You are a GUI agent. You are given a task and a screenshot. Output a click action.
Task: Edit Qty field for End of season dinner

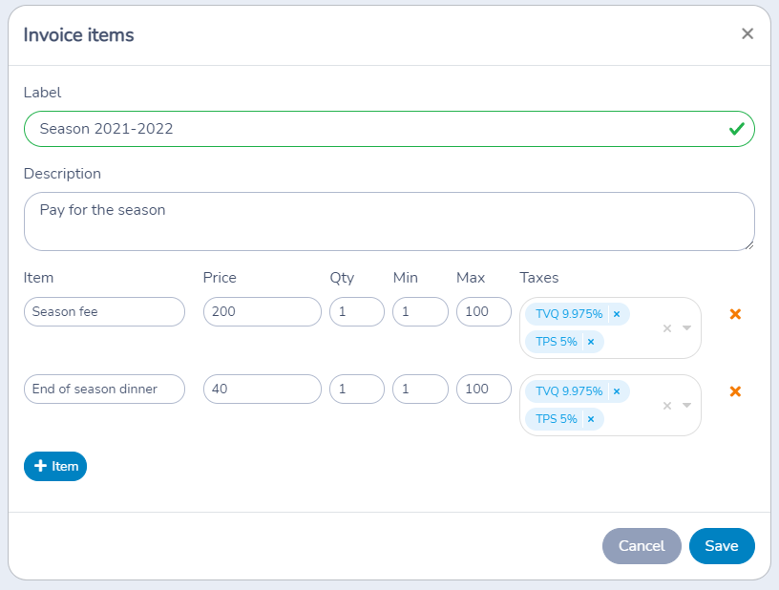pos(357,389)
